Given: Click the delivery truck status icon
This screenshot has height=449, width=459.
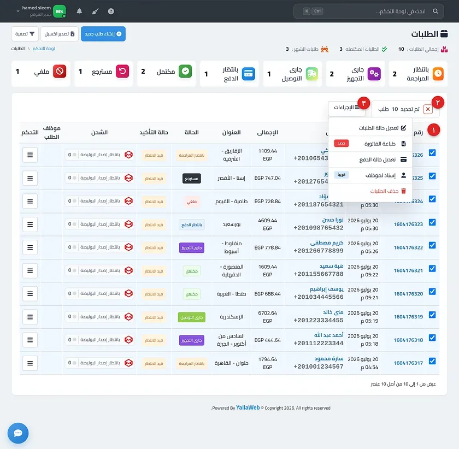Looking at the screenshot, I should pyautogui.click(x=312, y=74).
